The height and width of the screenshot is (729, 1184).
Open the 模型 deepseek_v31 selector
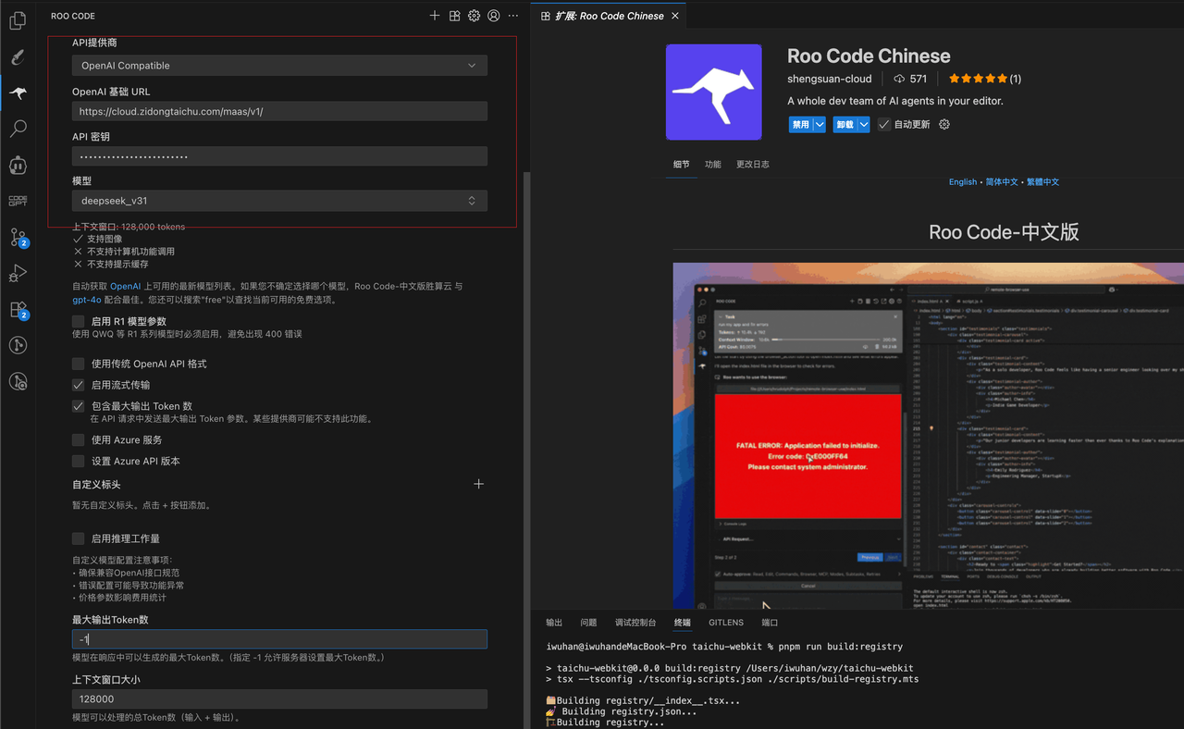(x=279, y=201)
